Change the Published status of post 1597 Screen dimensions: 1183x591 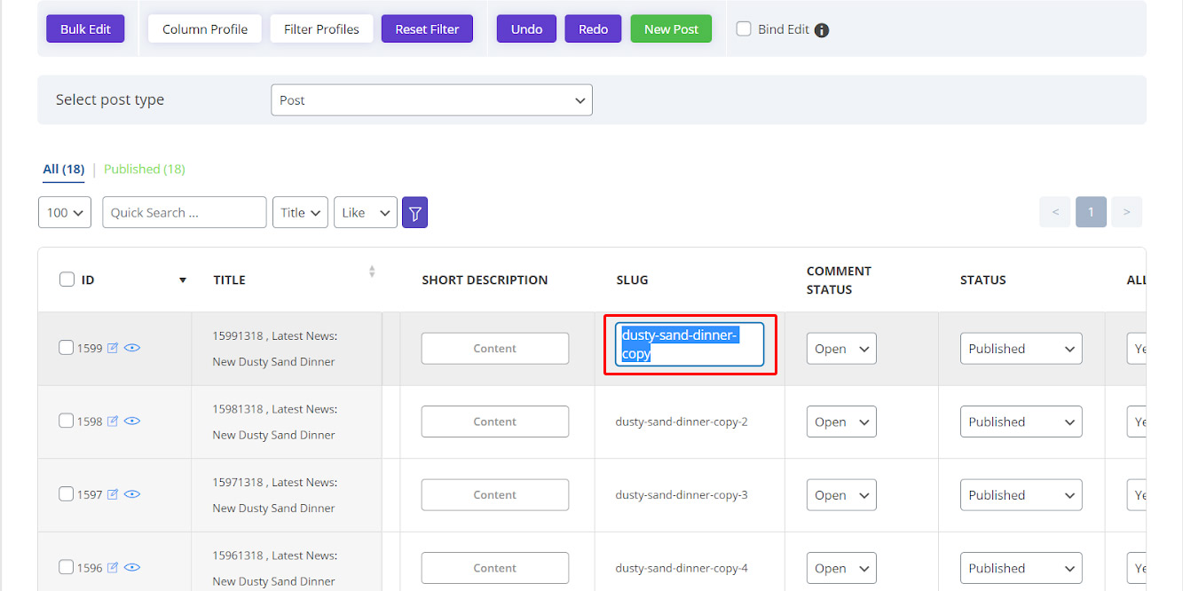coord(1021,495)
